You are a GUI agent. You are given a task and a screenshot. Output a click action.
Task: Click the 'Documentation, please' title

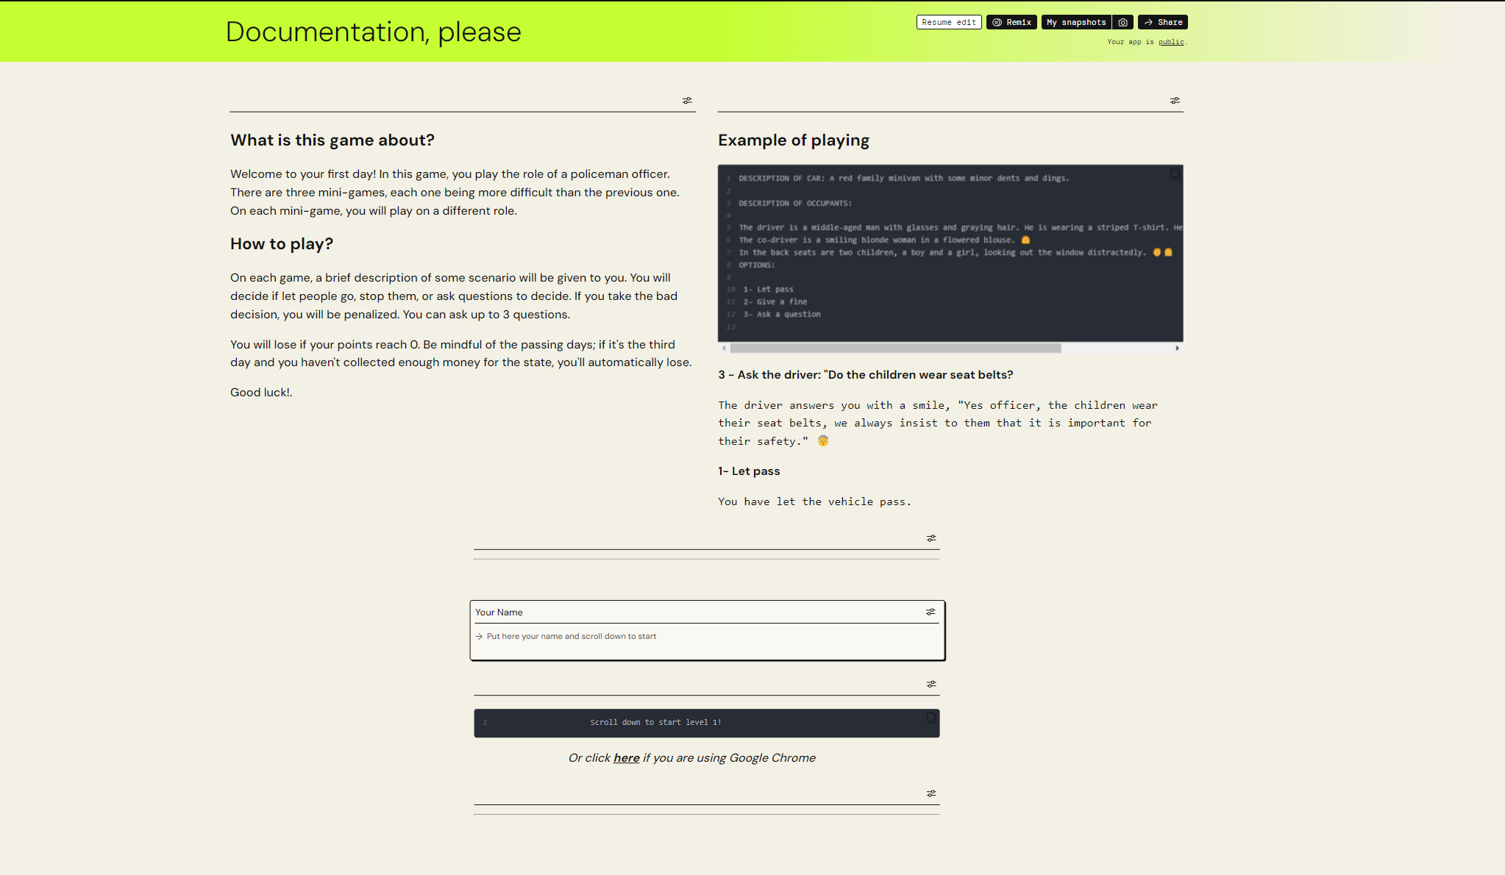pyautogui.click(x=374, y=32)
